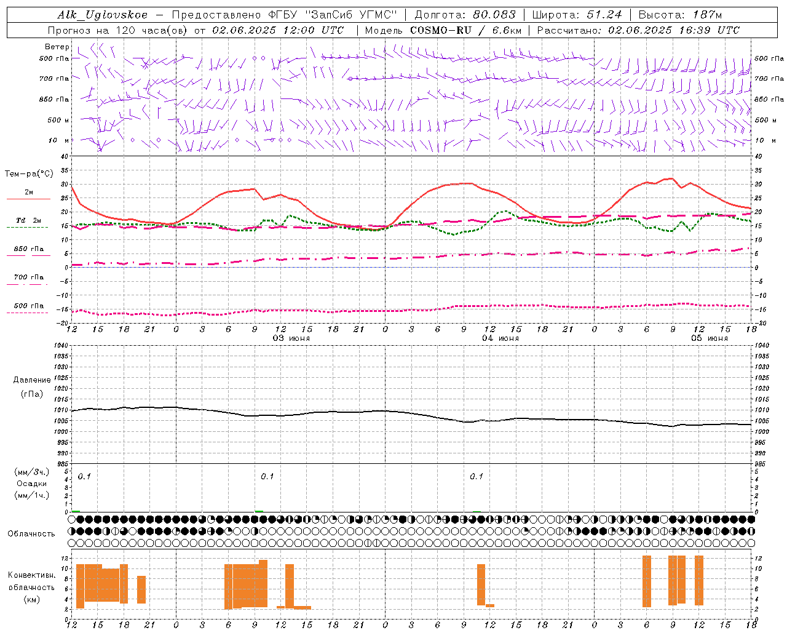Viewport: 787px width, 630px height.
Task: Click the 05 июня date label
Action: [710, 338]
